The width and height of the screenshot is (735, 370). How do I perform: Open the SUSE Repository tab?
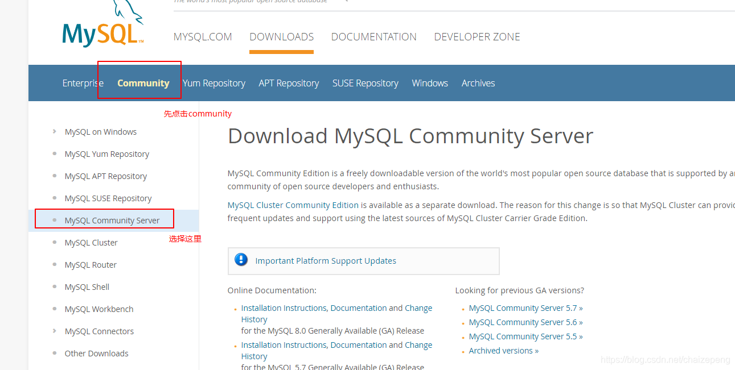[366, 83]
